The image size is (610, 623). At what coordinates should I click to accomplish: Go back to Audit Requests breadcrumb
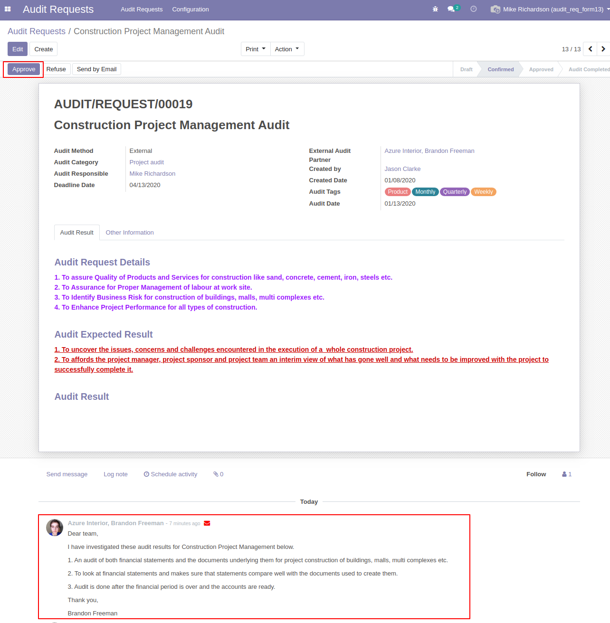point(37,31)
